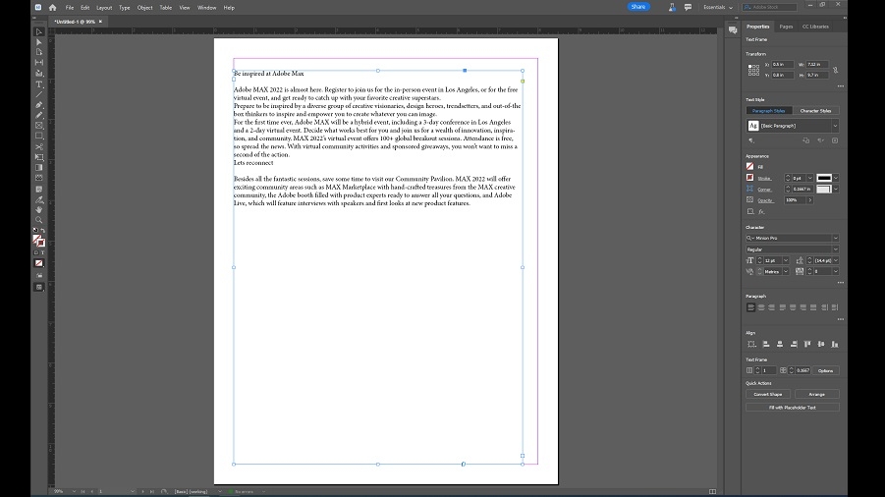The height and width of the screenshot is (497, 885).
Task: Click the Convert Shape button
Action: [767, 394]
